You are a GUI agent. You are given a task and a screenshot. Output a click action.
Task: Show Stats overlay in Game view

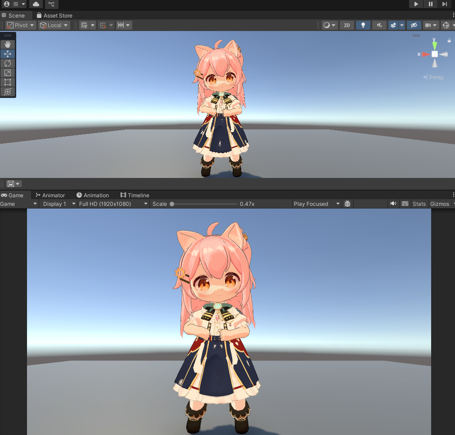click(x=419, y=204)
